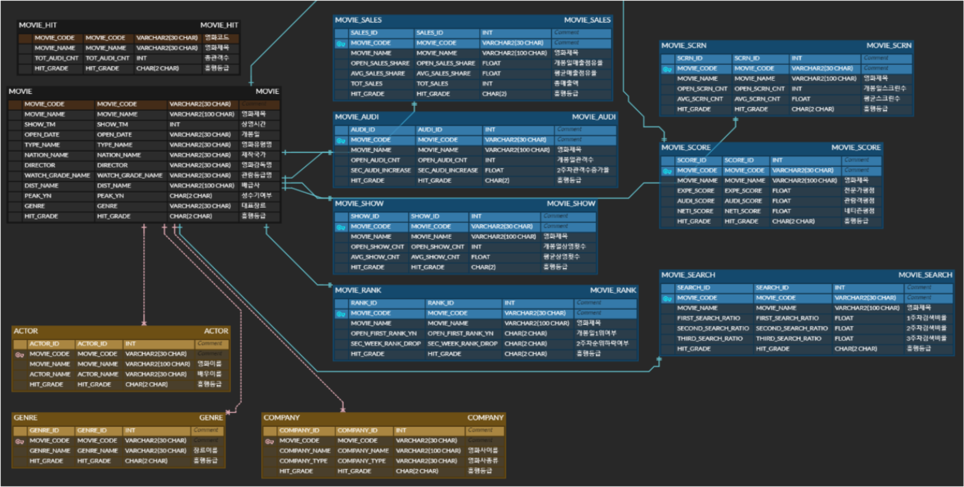Image resolution: width=964 pixels, height=487 pixels.
Task: Click the pink key icon in GENRE table
Action: tap(19, 441)
